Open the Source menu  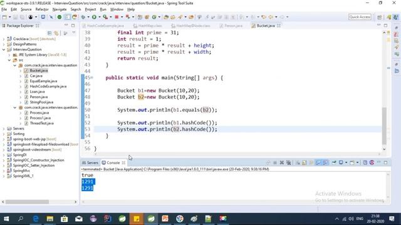(26, 9)
